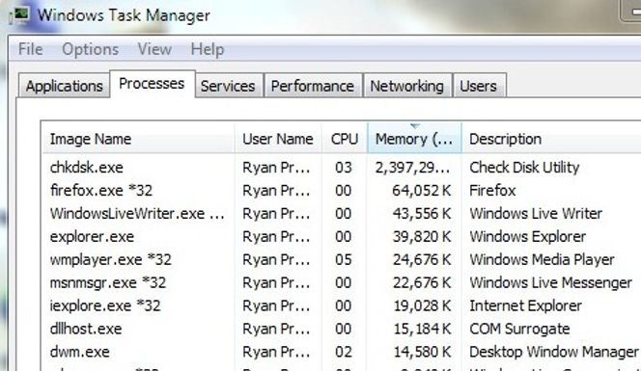Image resolution: width=641 pixels, height=371 pixels.
Task: Sort by CPU column header
Action: [345, 139]
